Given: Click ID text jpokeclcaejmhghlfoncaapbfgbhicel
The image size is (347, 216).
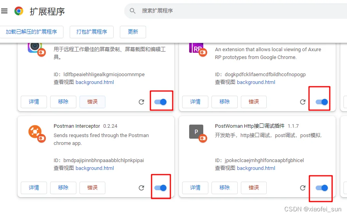Looking at the screenshot, I should (x=264, y=161).
